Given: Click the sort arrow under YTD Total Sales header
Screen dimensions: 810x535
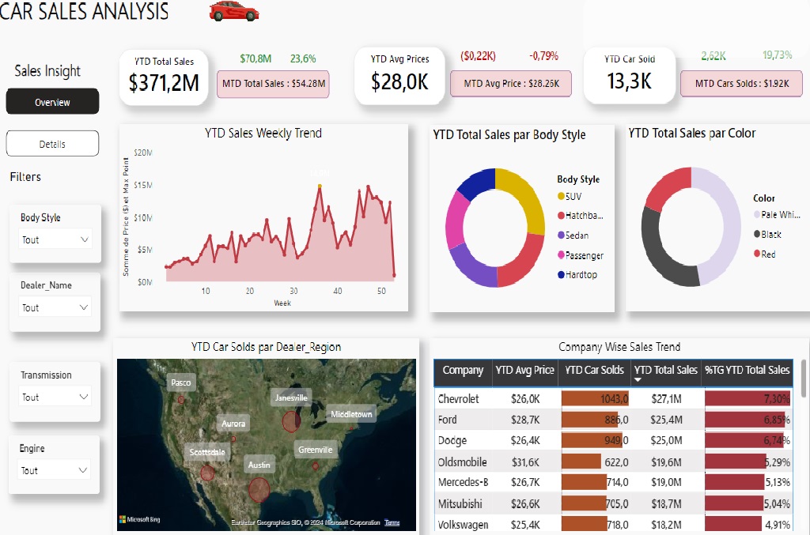Looking at the screenshot, I should [638, 380].
